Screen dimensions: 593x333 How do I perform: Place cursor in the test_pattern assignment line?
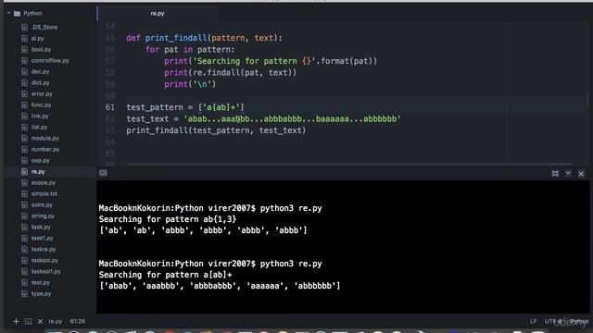click(x=185, y=107)
